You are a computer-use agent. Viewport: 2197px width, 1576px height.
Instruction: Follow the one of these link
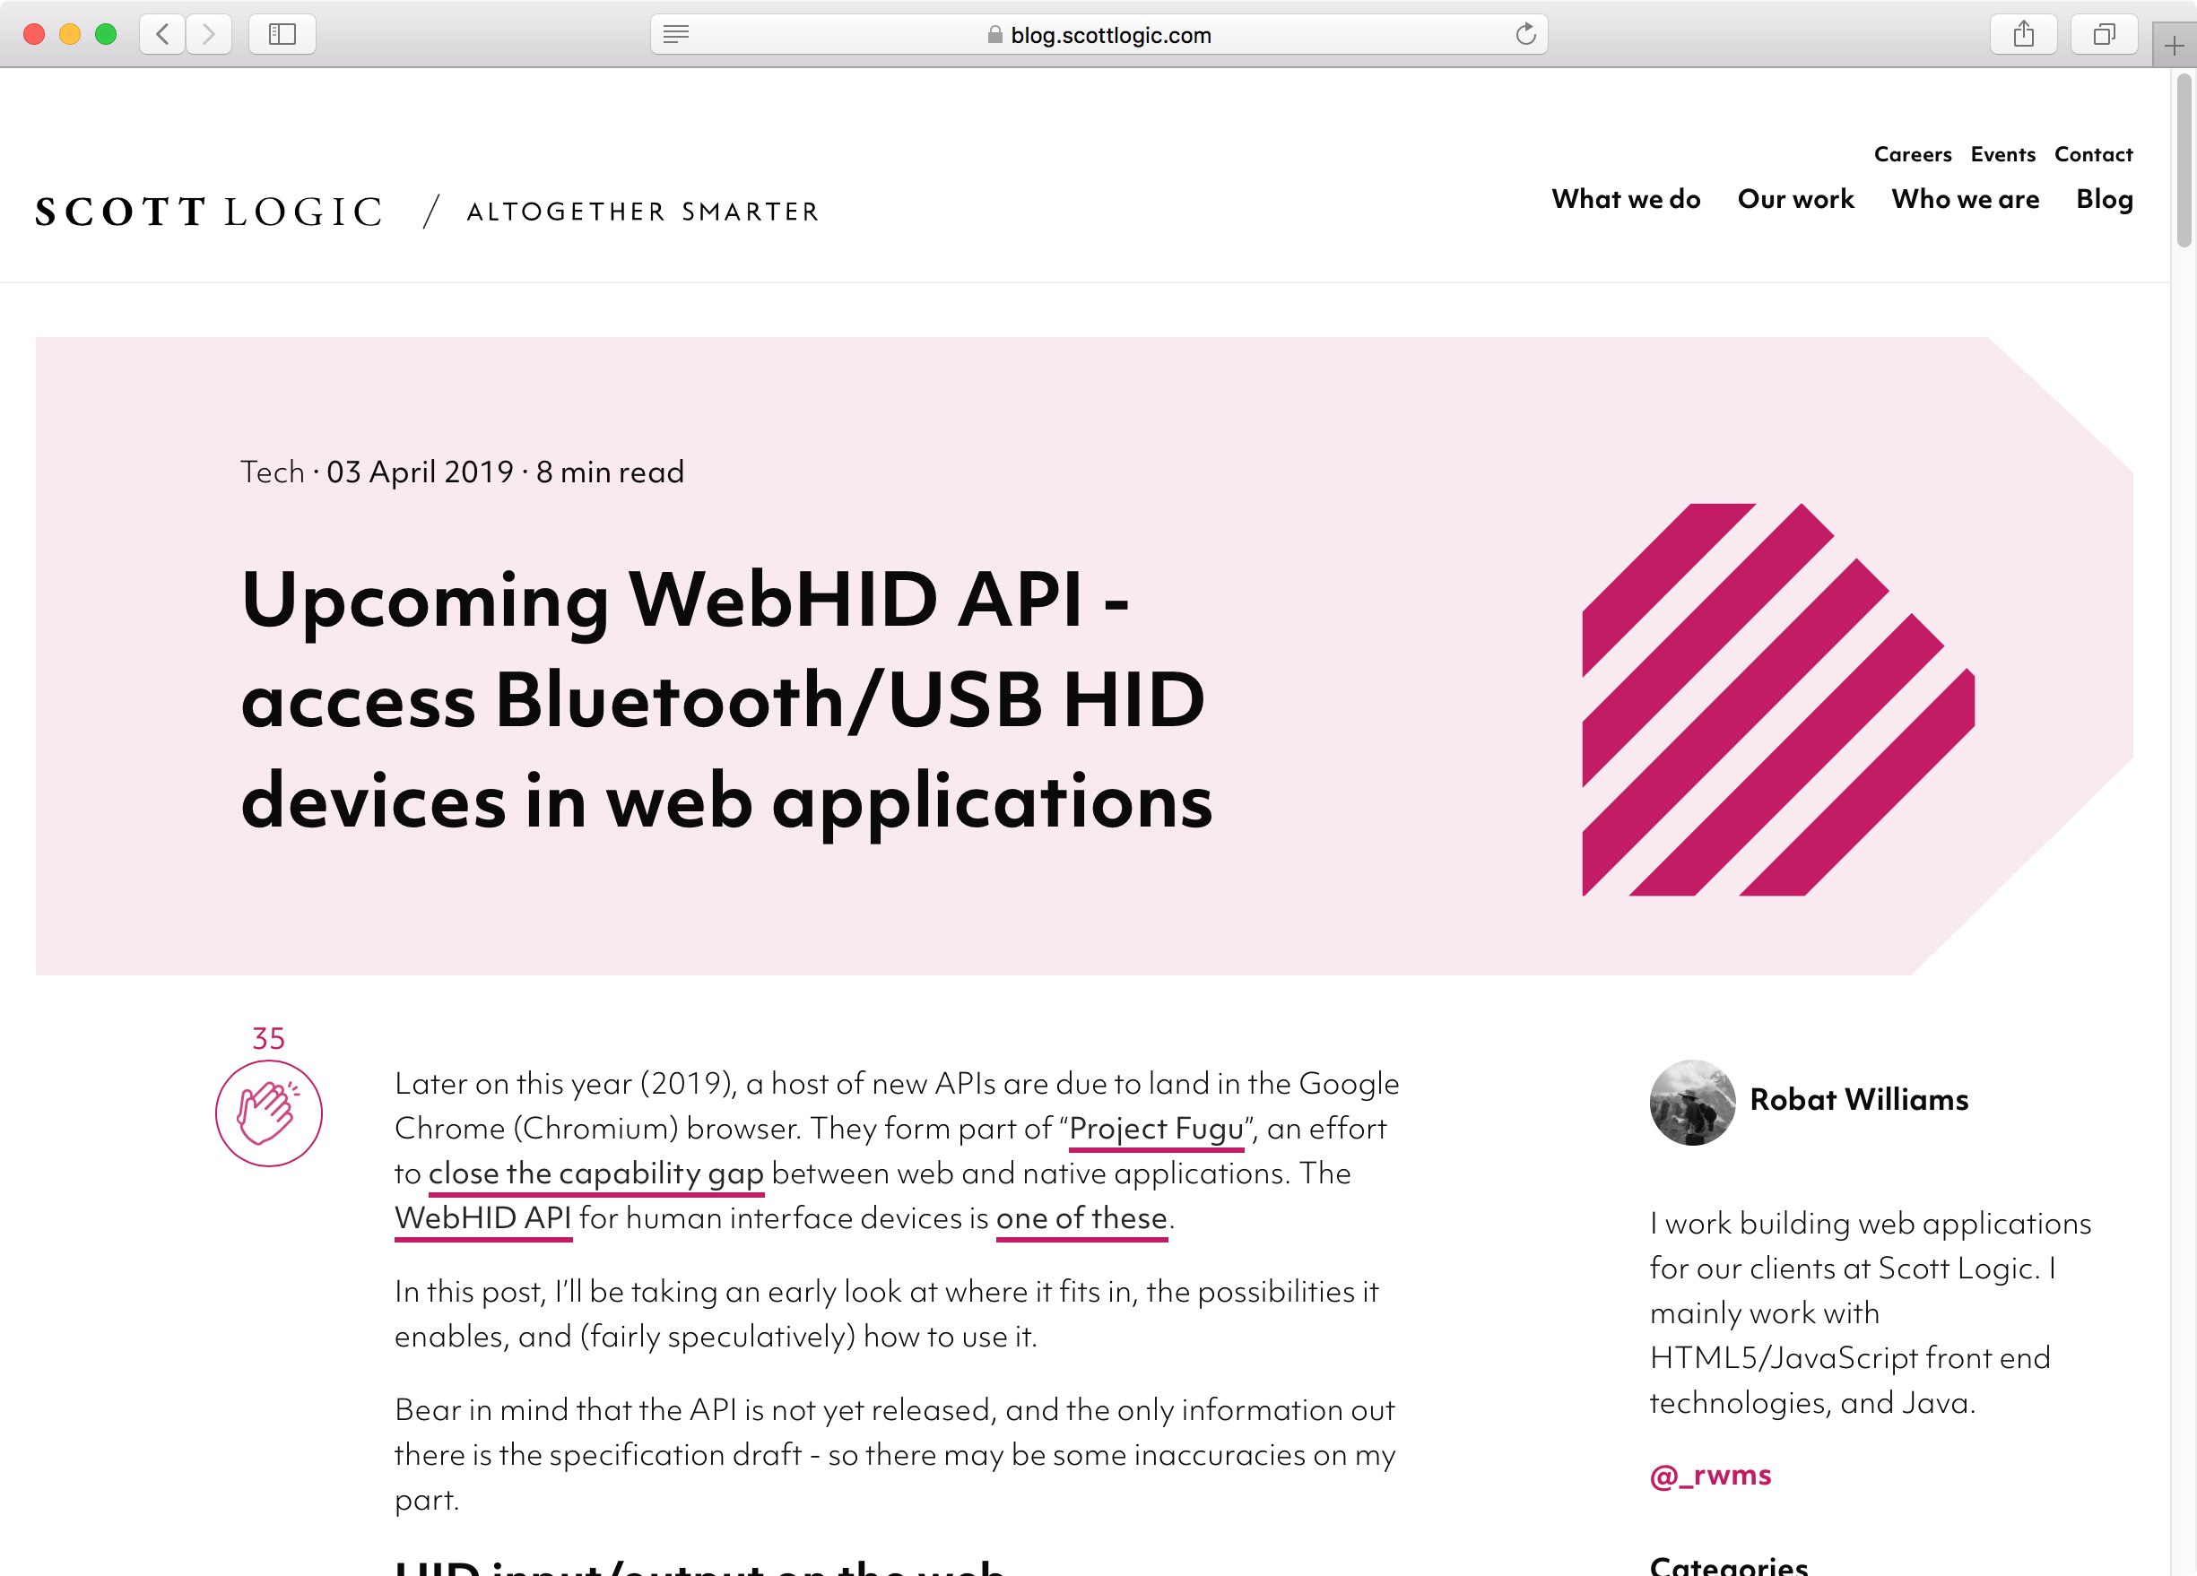1082,1218
